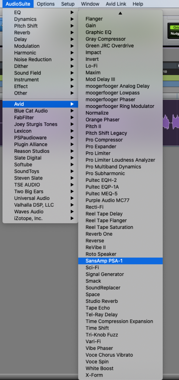This screenshot has width=179, height=380.
Task: Open the Setup menu
Action: [68, 4]
